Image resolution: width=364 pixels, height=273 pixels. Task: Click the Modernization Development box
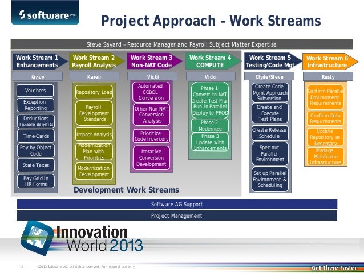pos(94,171)
